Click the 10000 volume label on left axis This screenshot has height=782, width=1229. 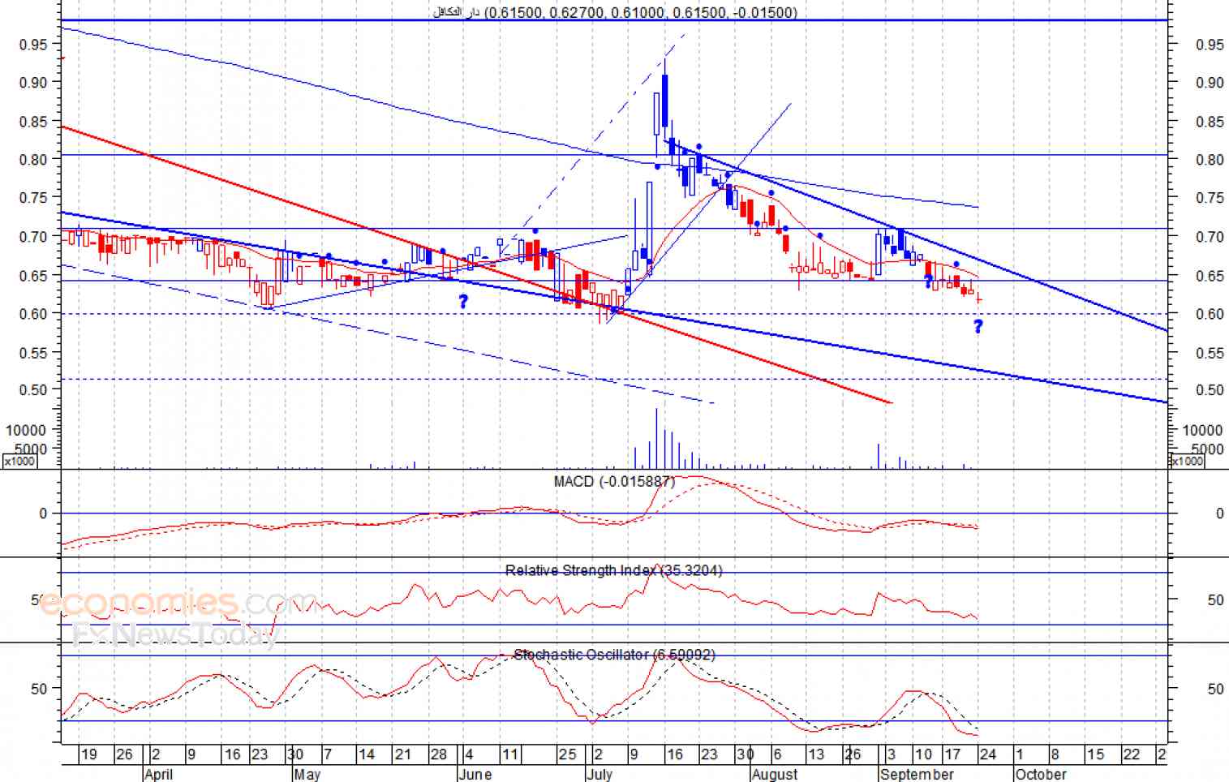tap(26, 430)
